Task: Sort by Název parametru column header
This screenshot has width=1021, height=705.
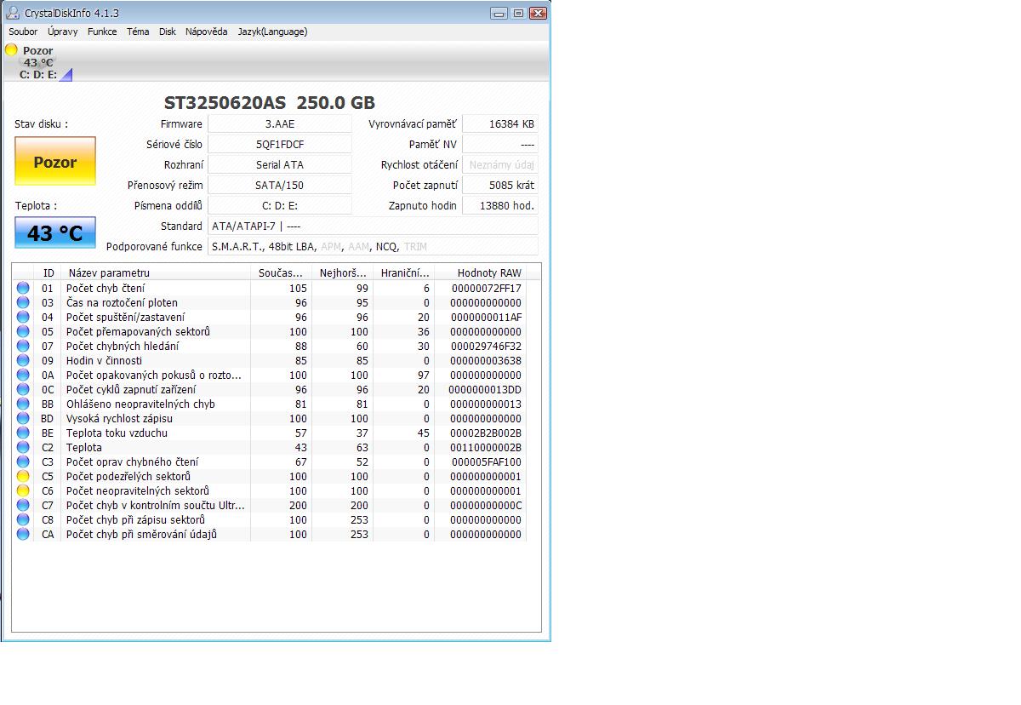Action: tap(156, 272)
